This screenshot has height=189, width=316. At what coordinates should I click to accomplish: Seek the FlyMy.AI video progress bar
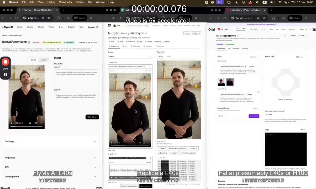tap(27, 126)
